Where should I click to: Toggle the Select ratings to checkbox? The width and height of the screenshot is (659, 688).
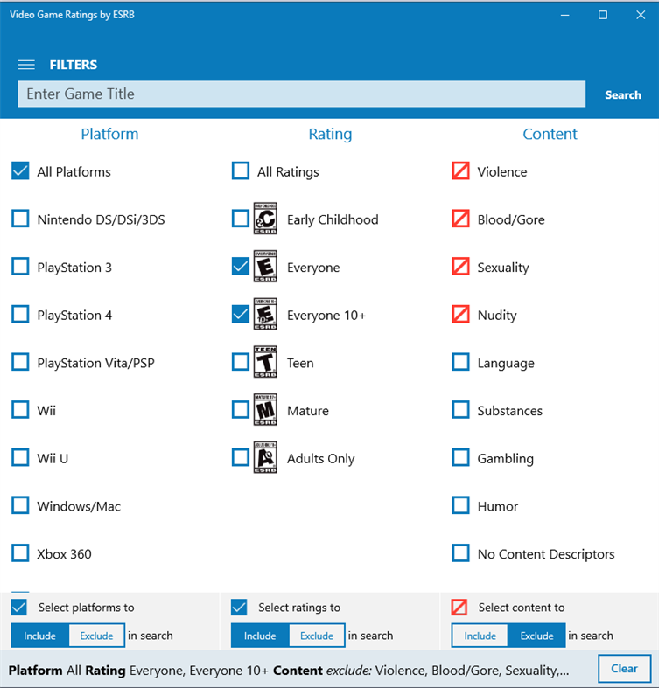tap(239, 608)
